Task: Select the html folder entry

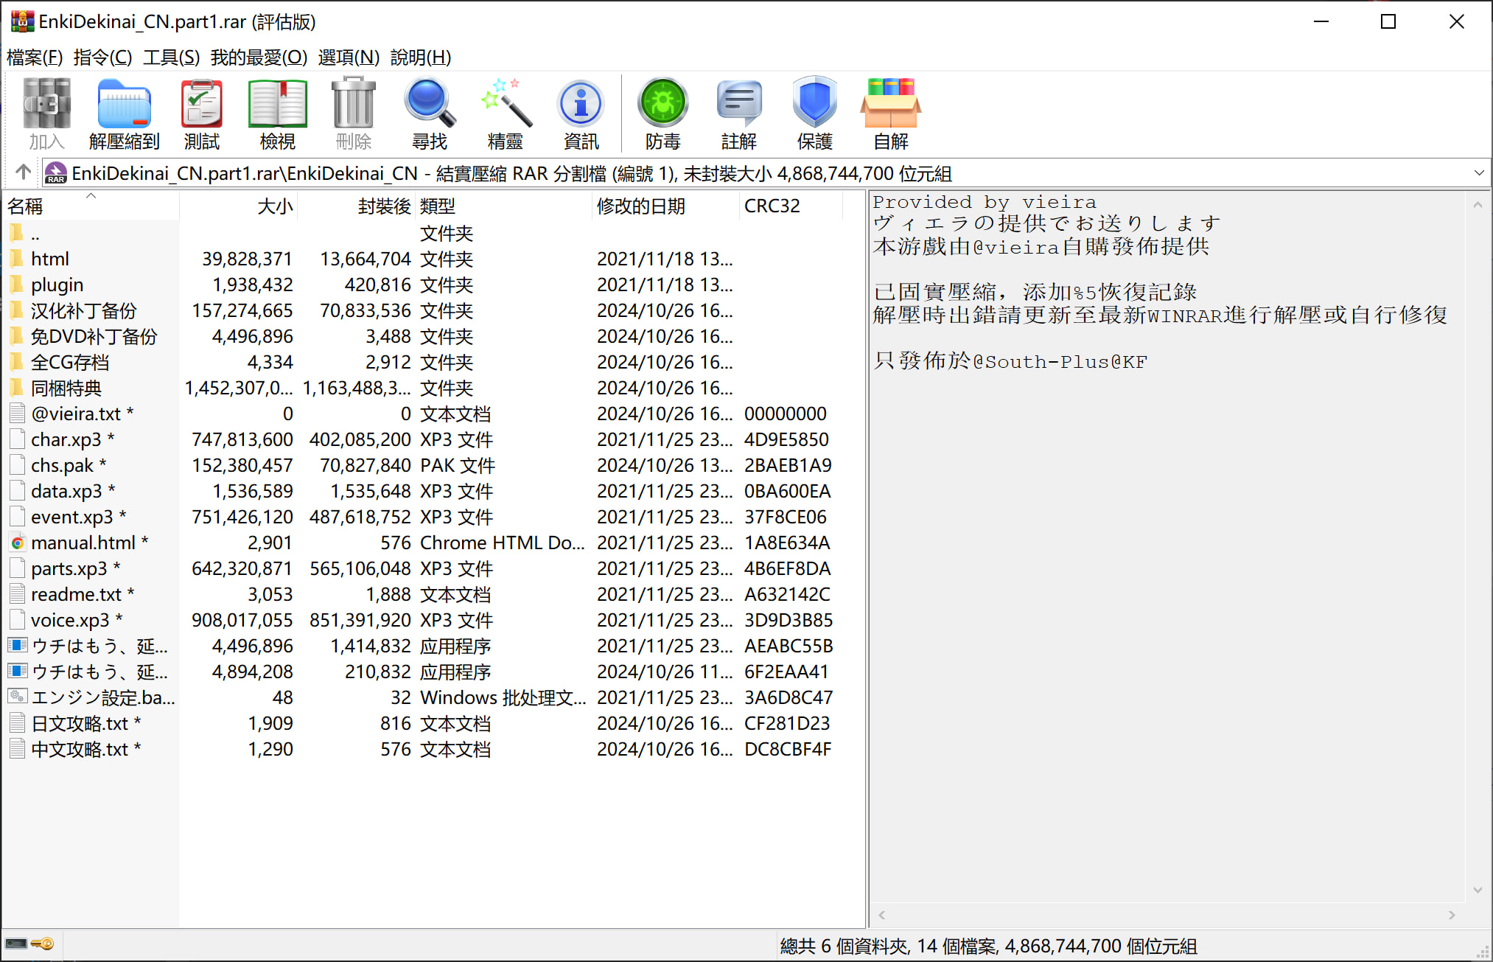Action: coord(50,259)
